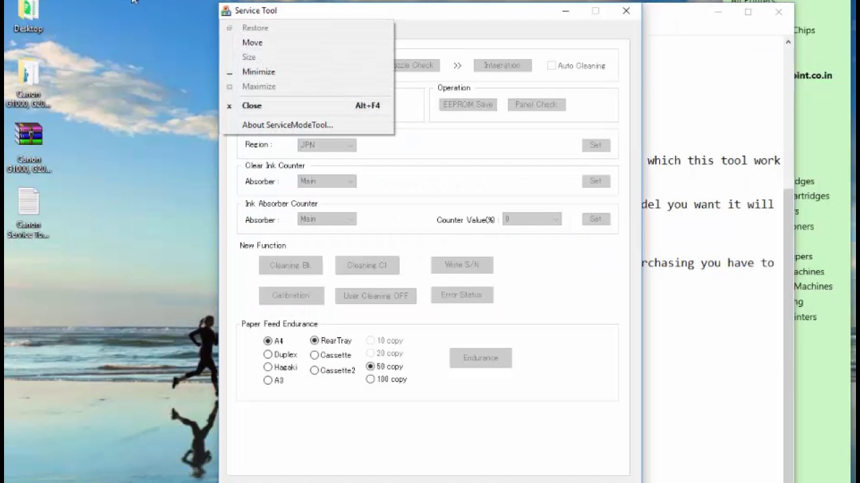Open the Desktop shortcut icon
Screen dimensions: 860x483
[28, 17]
